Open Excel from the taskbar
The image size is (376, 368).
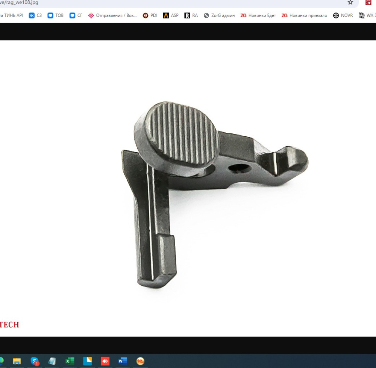[x=70, y=361]
